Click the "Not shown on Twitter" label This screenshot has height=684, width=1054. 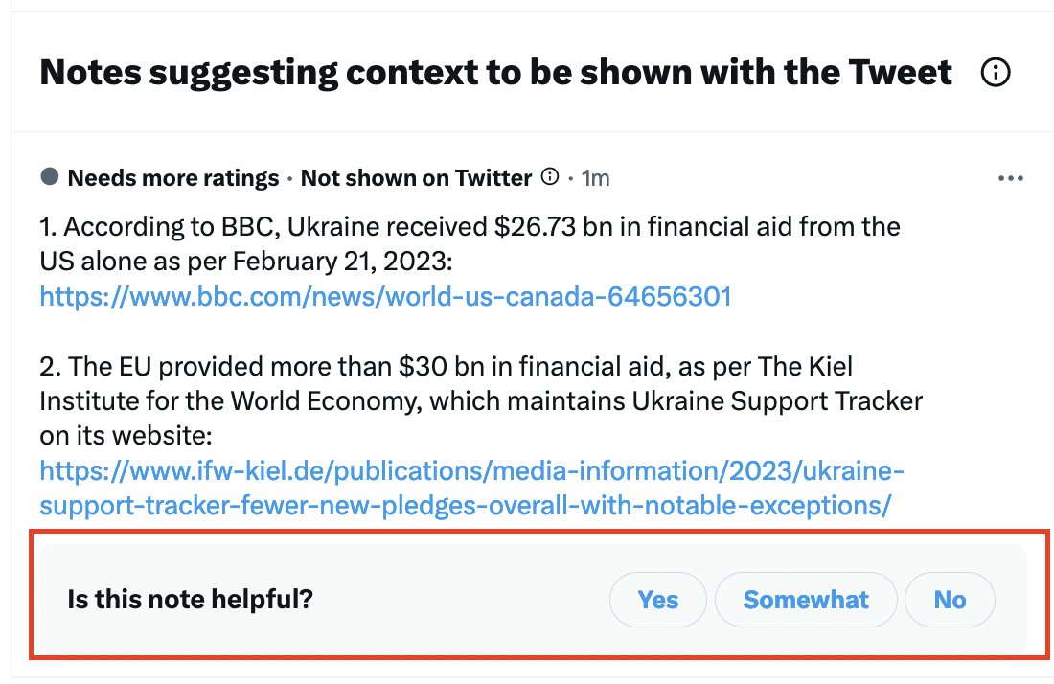click(416, 178)
